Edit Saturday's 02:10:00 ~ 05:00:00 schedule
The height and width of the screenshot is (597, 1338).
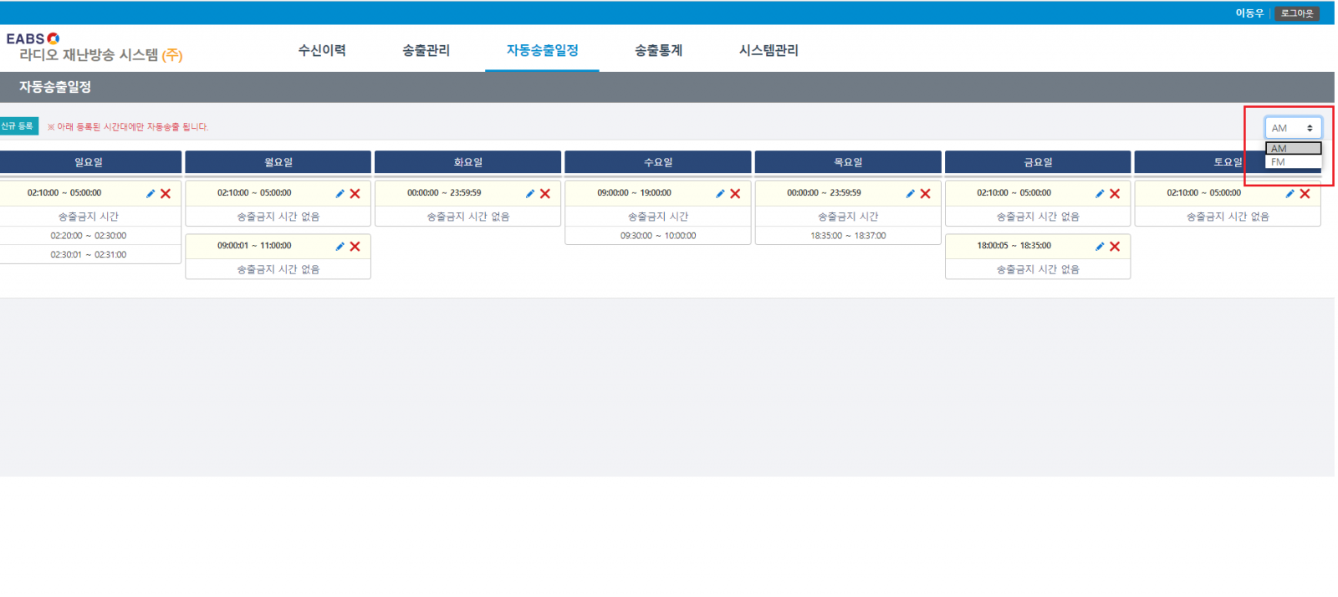coord(1289,193)
